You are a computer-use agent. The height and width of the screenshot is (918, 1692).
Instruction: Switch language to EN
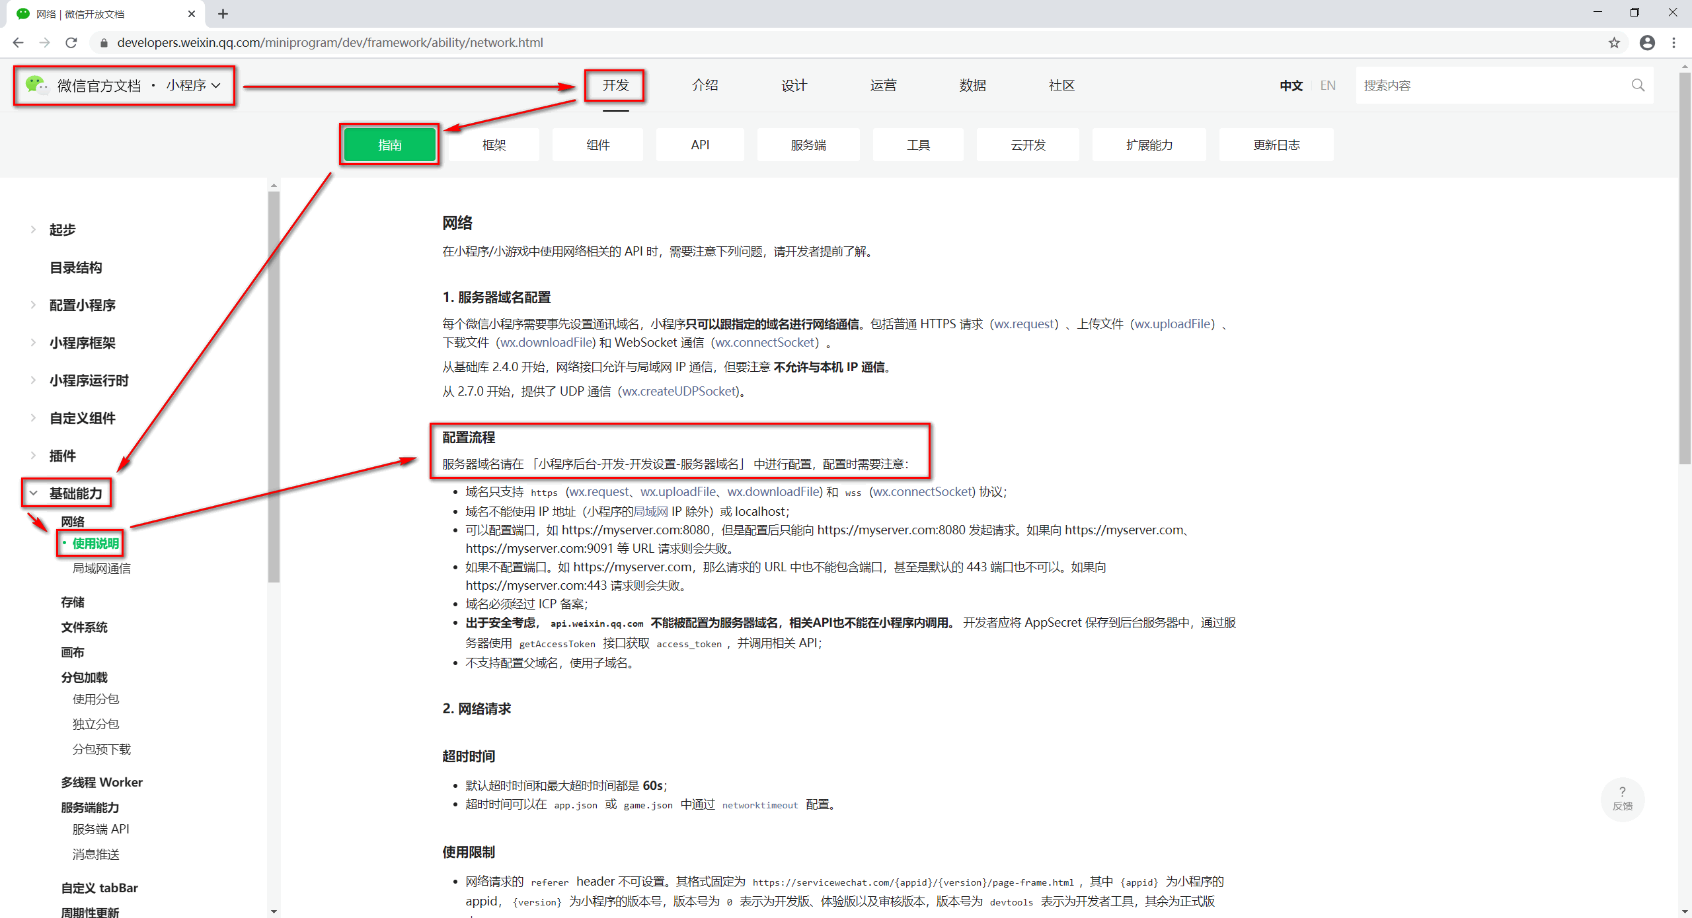point(1327,85)
